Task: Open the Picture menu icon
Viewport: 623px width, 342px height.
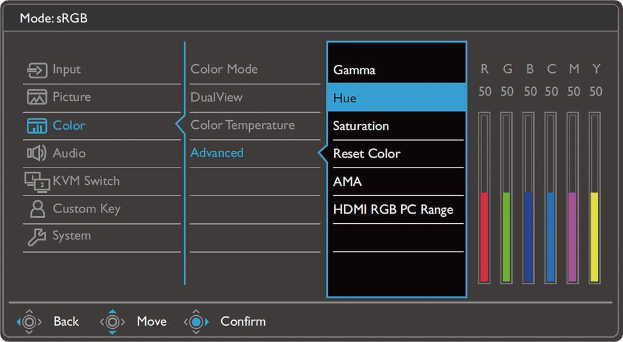Action: (37, 97)
